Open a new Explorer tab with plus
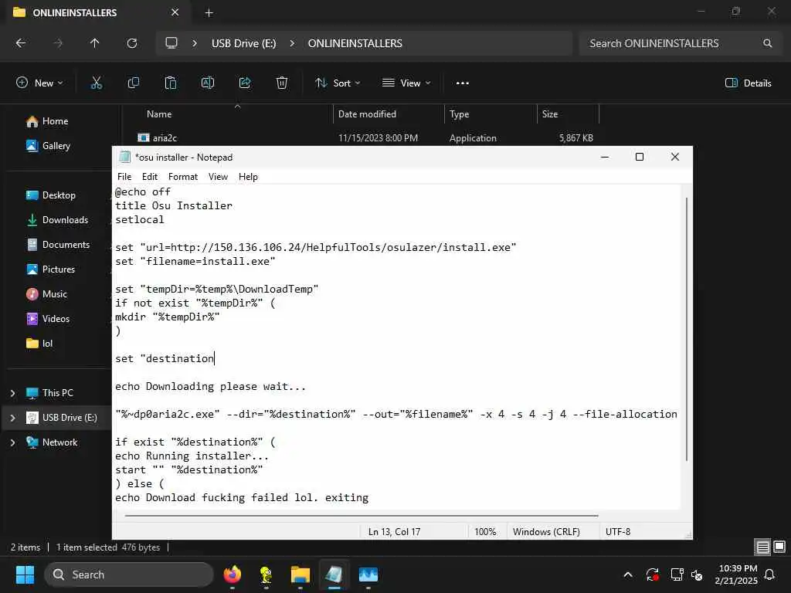Screen dimensions: 791x593 pyautogui.click(x=209, y=13)
